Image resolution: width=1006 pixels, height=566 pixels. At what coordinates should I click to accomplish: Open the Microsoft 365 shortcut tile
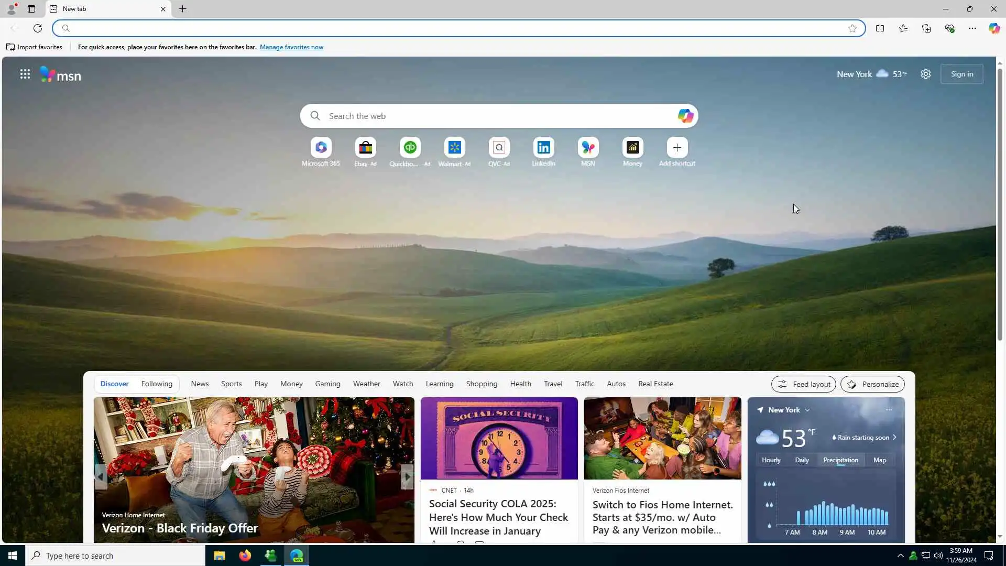tap(321, 148)
